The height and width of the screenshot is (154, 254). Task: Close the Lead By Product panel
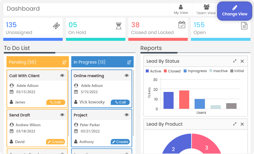(x=242, y=124)
